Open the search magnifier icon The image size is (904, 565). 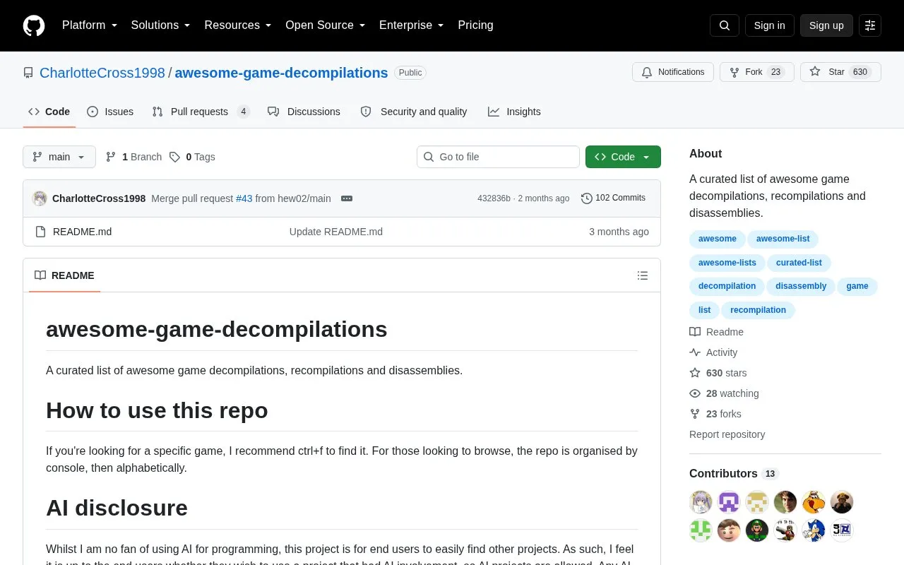click(725, 25)
